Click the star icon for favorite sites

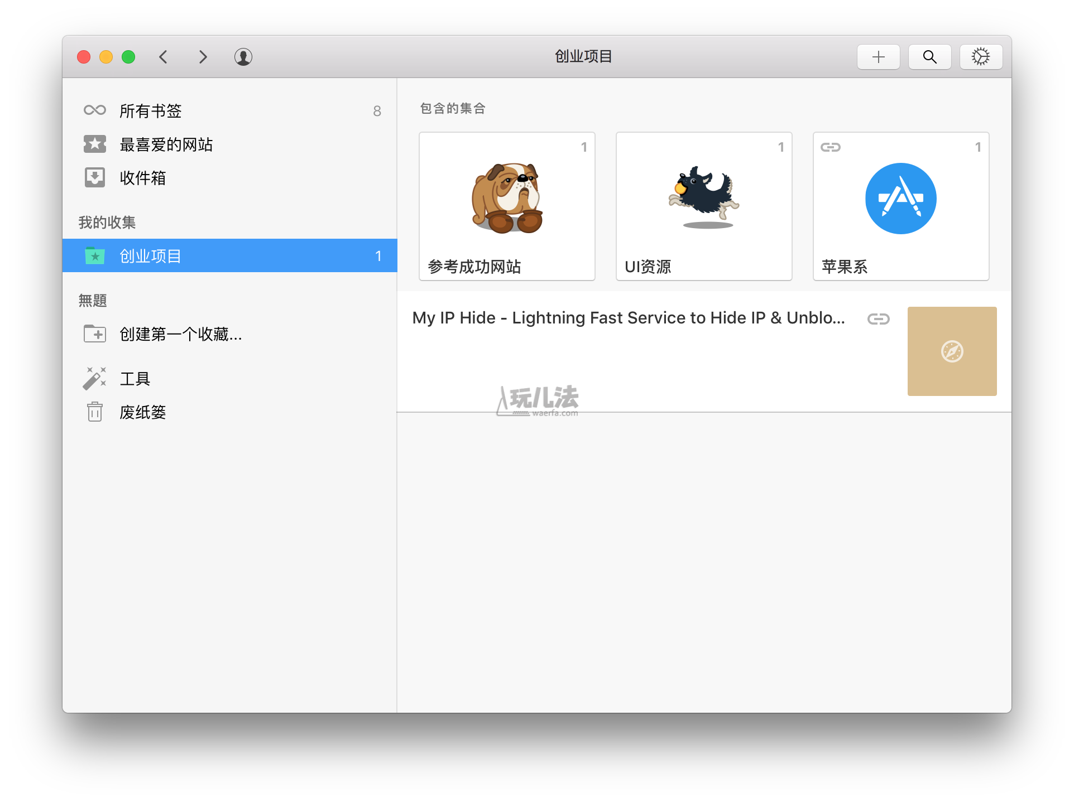pos(95,144)
